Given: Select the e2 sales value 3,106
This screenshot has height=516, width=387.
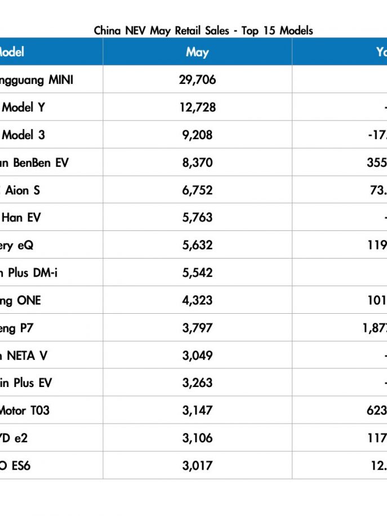Looking at the screenshot, I should click(x=198, y=438).
